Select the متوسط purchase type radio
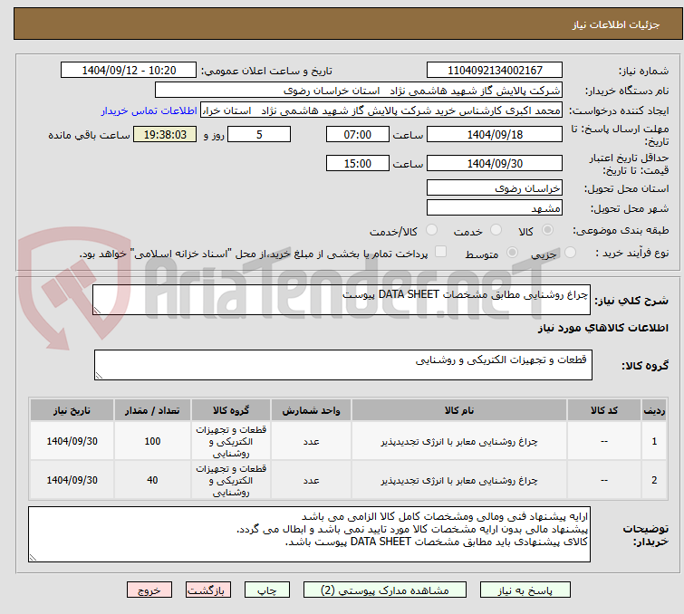The width and height of the screenshot is (684, 614). 512,253
